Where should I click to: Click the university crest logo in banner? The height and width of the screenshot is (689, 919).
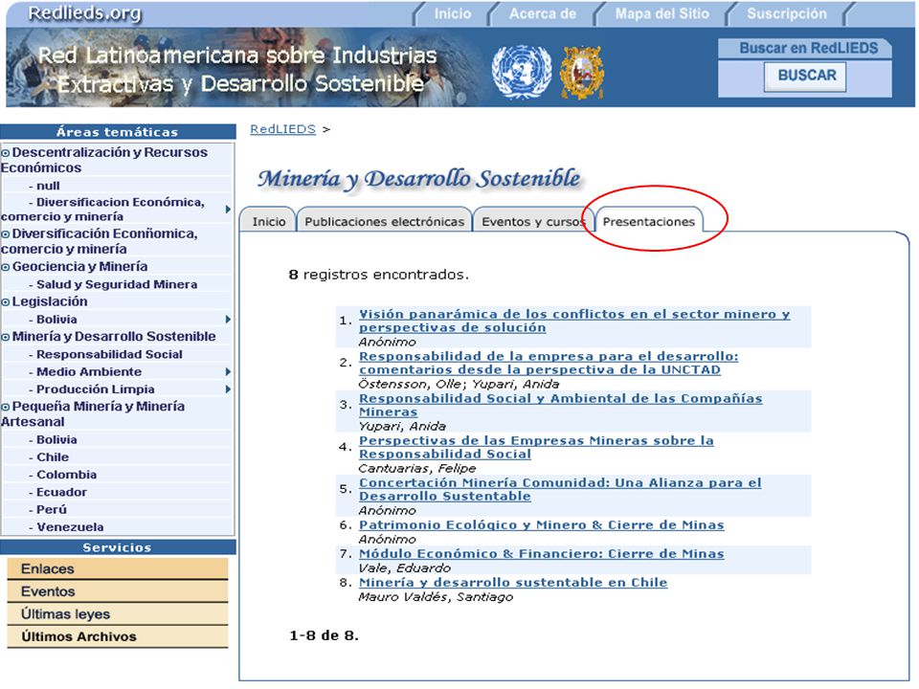pos(581,72)
